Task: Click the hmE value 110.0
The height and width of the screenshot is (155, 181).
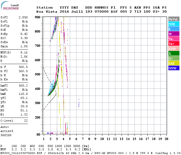Action: 23,94
